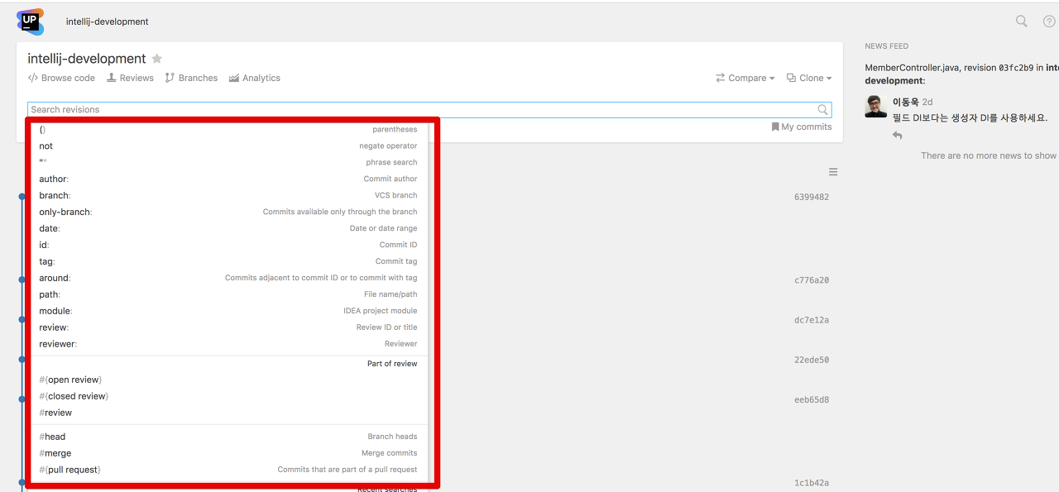Click the 2d timestamp next to 이동욱
The height and width of the screenshot is (492, 1059).
927,102
